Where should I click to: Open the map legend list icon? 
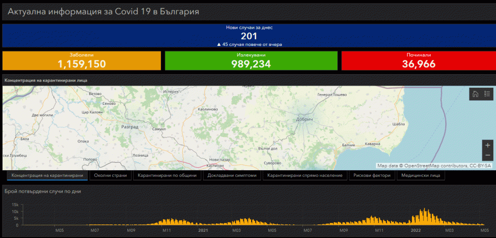[x=487, y=94]
